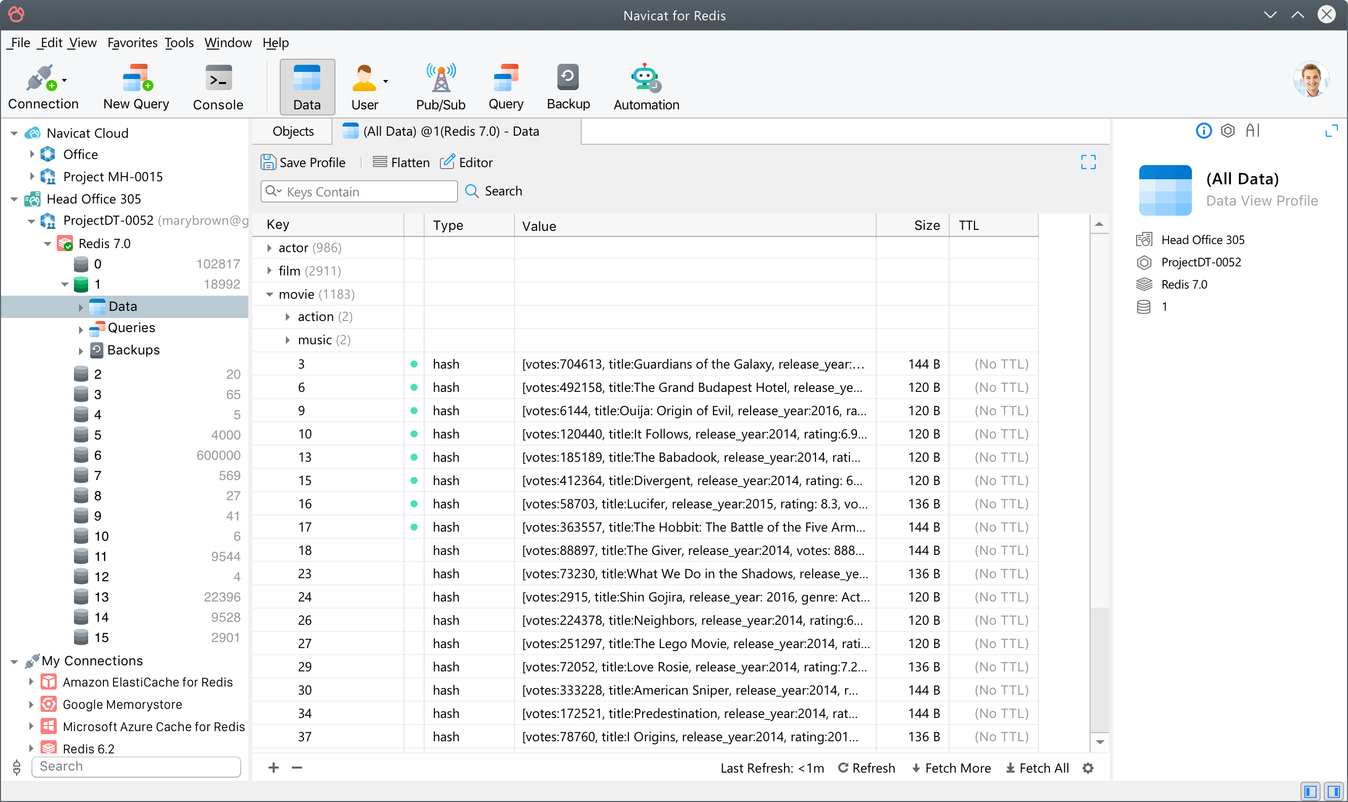Expand Amazon ElastiCache for Redis connection
1348x802 pixels.
tap(31, 682)
